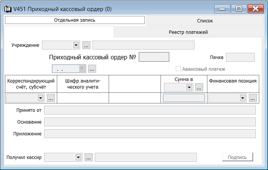Expand the Корреспондирующий счёт dropdown
This screenshot has width=268, height=170.
40,98
